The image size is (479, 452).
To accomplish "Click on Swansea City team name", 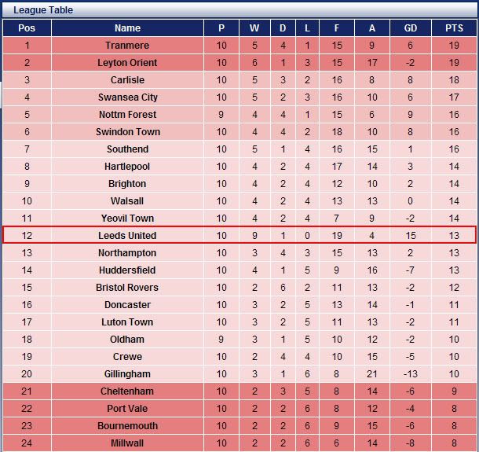I will point(127,97).
